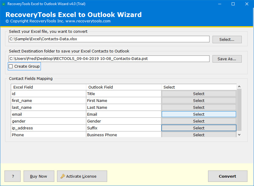Click the Save As... button
254x186 pixels.
coord(227,59)
